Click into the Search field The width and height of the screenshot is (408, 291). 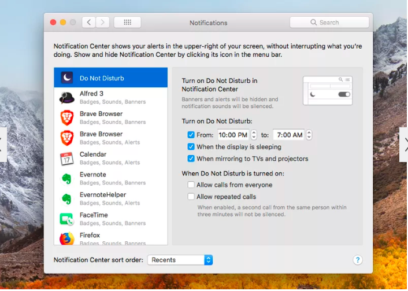(x=329, y=23)
